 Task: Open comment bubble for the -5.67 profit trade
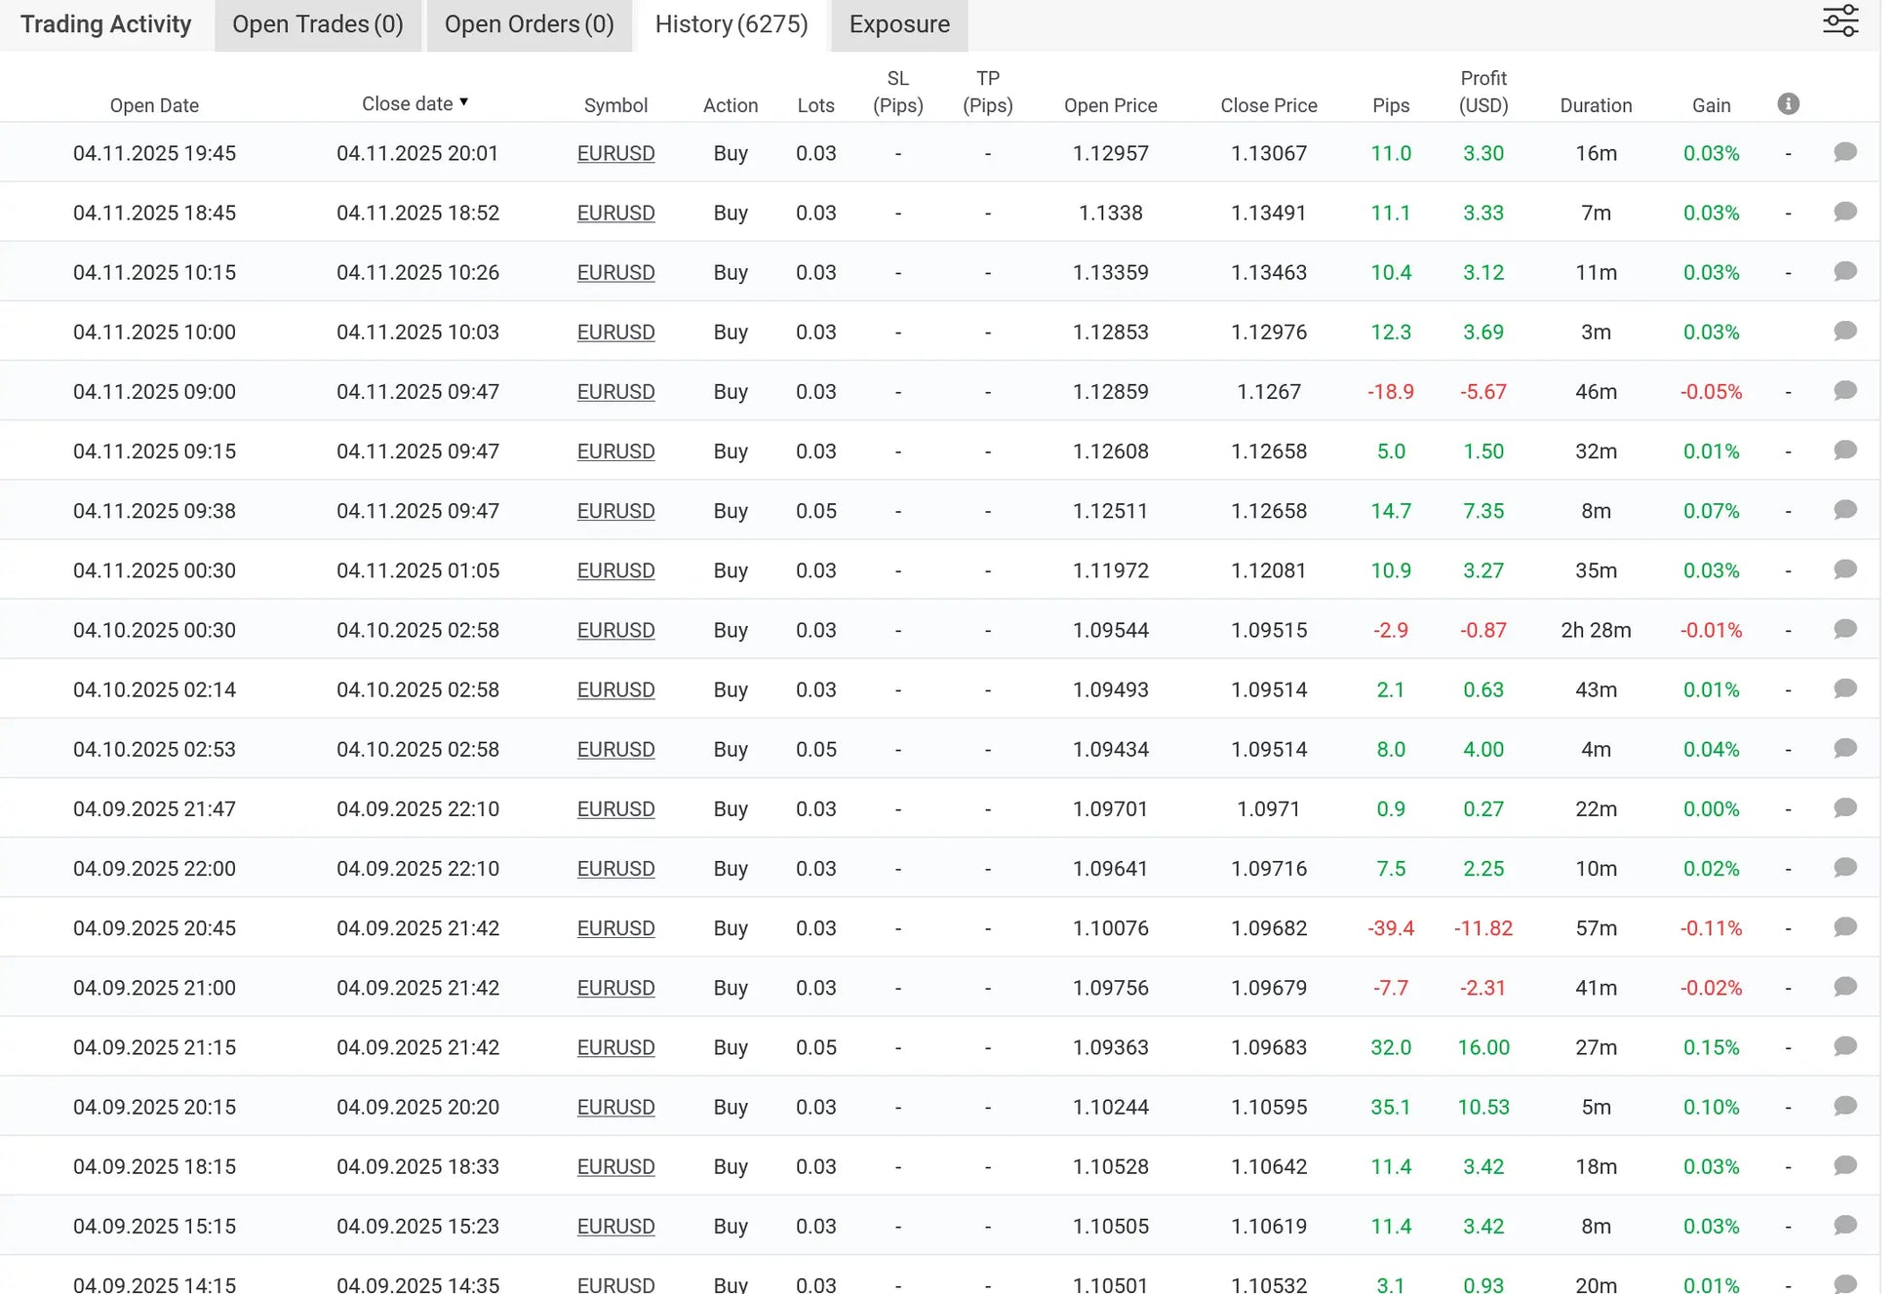pos(1844,390)
